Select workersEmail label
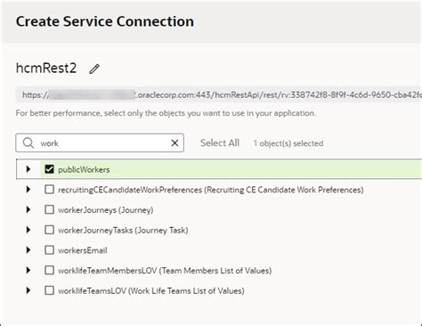This screenshot has width=422, height=326. [83, 250]
